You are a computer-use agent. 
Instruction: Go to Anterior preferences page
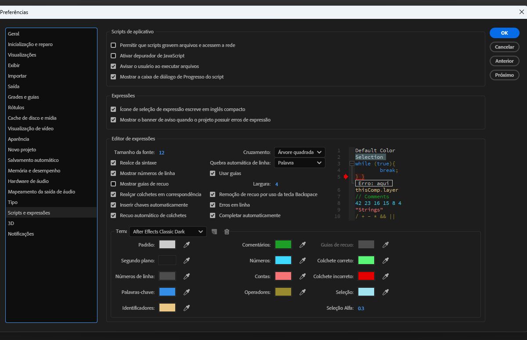(505, 61)
